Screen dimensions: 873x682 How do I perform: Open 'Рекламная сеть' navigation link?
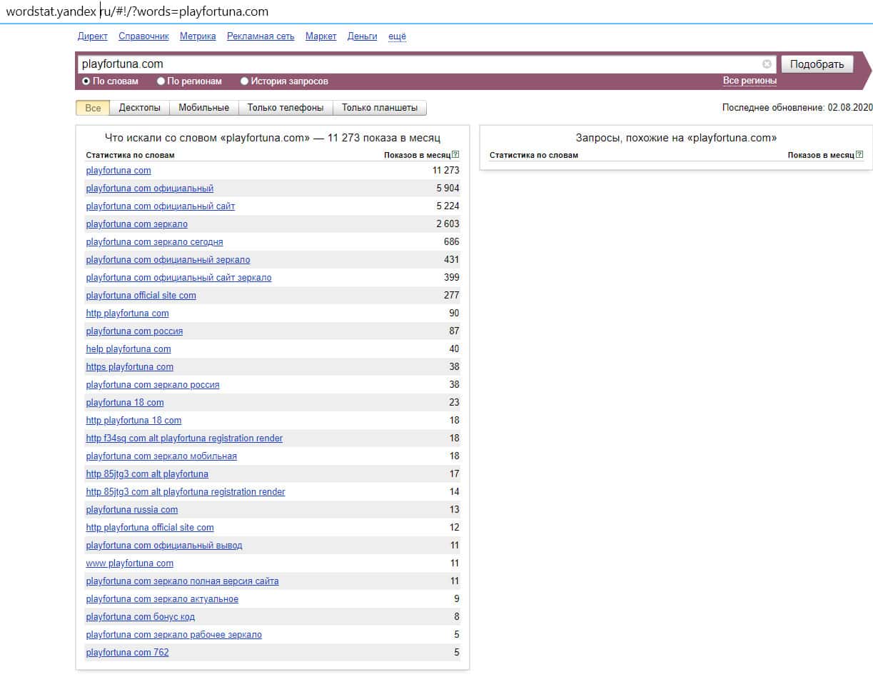(261, 36)
